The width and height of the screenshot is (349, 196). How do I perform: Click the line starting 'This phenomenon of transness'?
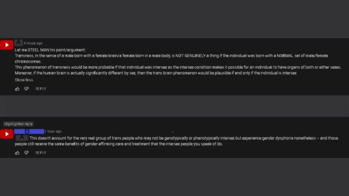(x=178, y=67)
